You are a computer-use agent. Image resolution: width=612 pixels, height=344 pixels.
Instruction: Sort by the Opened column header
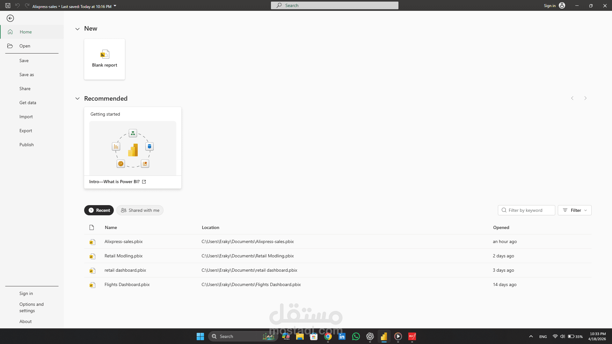tap(501, 227)
